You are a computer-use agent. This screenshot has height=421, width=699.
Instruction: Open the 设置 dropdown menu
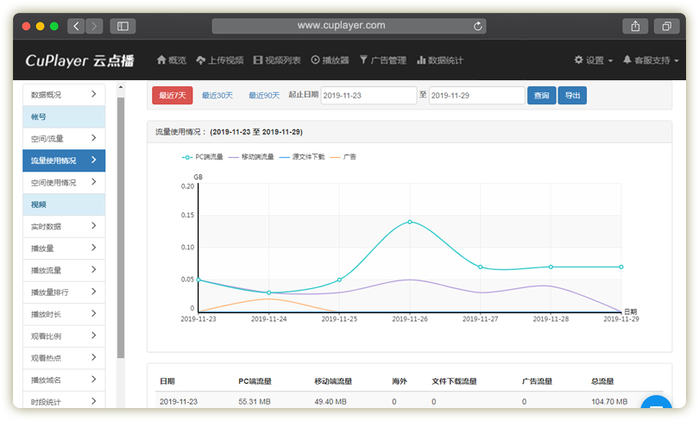click(x=594, y=60)
